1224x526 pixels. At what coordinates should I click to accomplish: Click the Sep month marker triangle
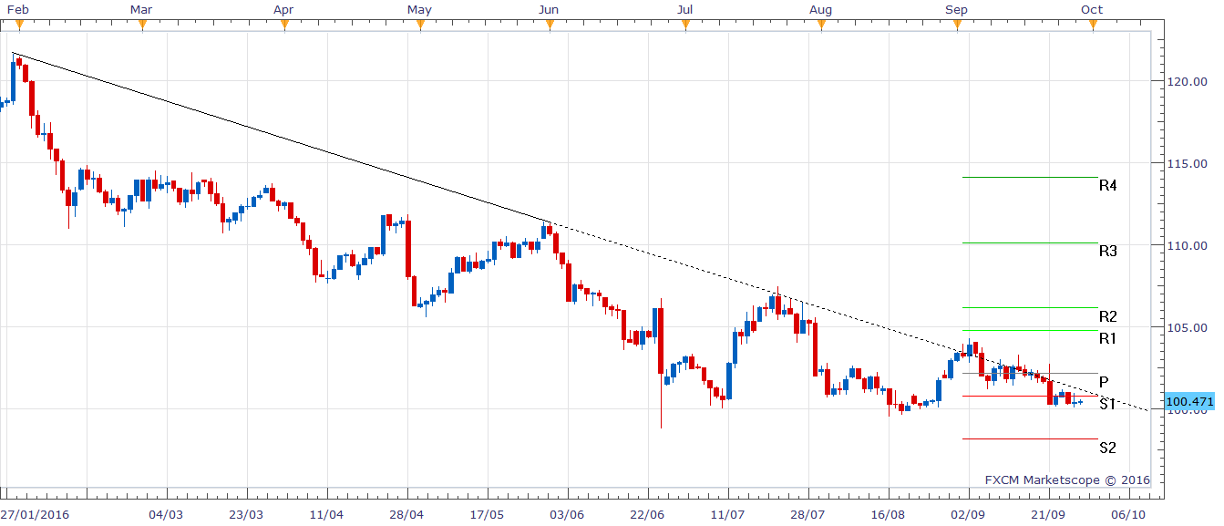tap(957, 26)
